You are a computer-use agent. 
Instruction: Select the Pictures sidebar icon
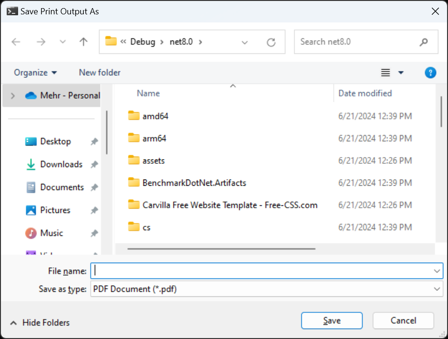(x=31, y=210)
